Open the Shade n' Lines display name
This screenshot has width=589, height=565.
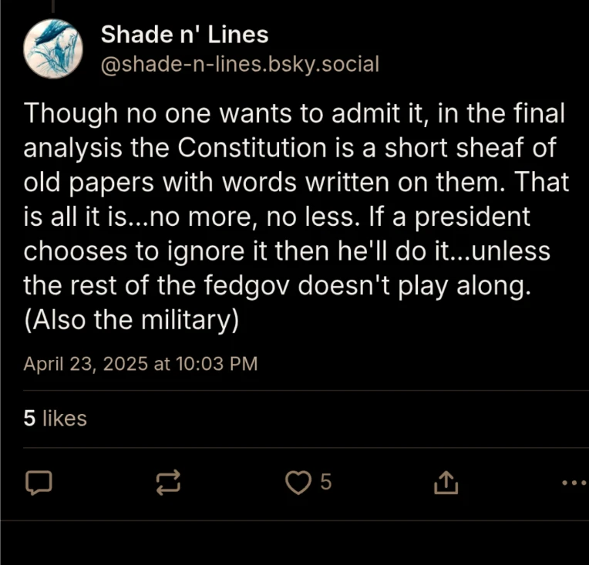click(185, 35)
